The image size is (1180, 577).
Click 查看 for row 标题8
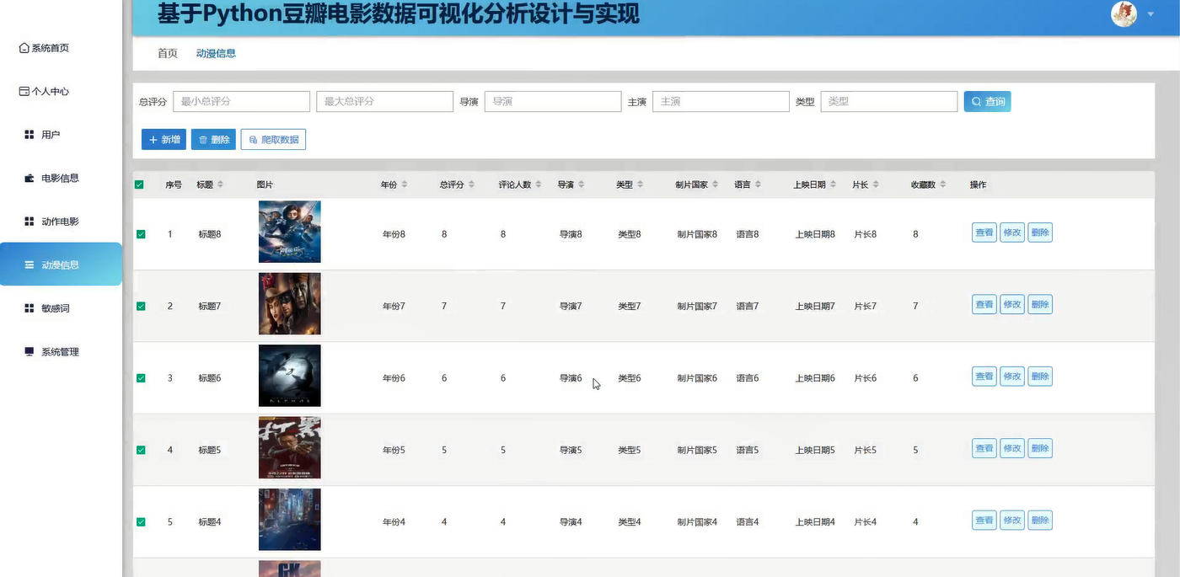[984, 232]
